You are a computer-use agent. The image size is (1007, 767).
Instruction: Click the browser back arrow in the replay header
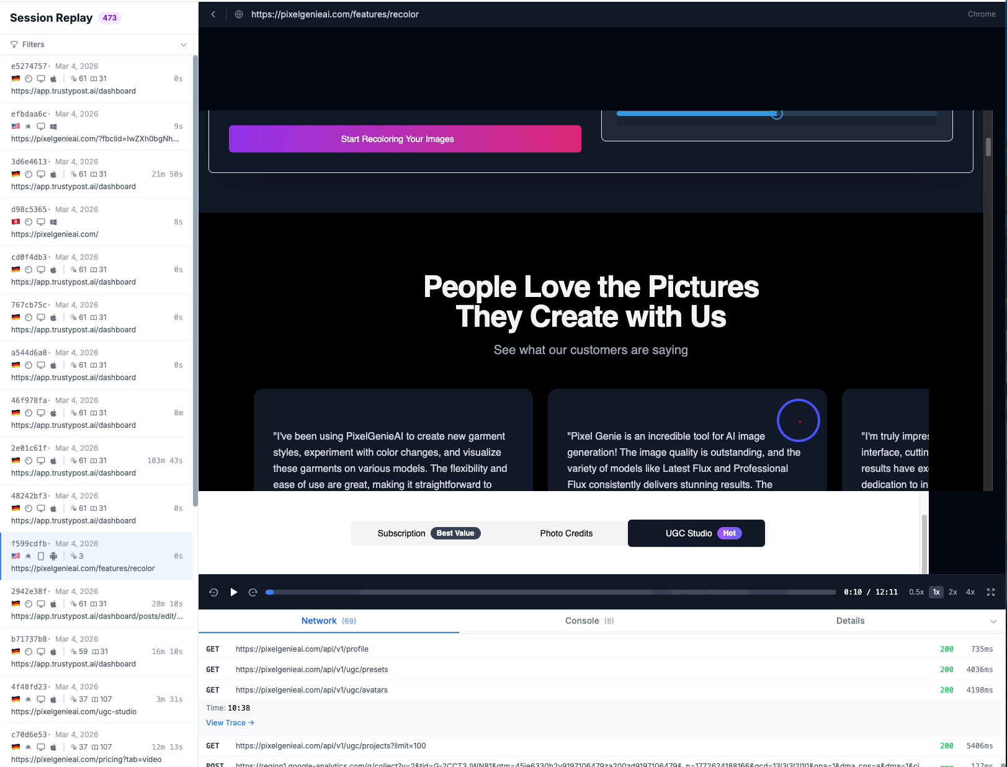(x=213, y=14)
